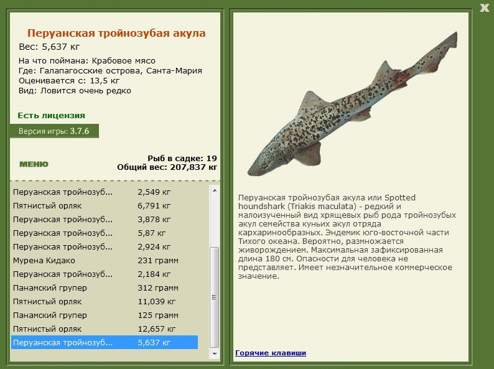Click the Перуанская тройнозубая акула title
This screenshot has width=494, height=369.
coord(116,33)
